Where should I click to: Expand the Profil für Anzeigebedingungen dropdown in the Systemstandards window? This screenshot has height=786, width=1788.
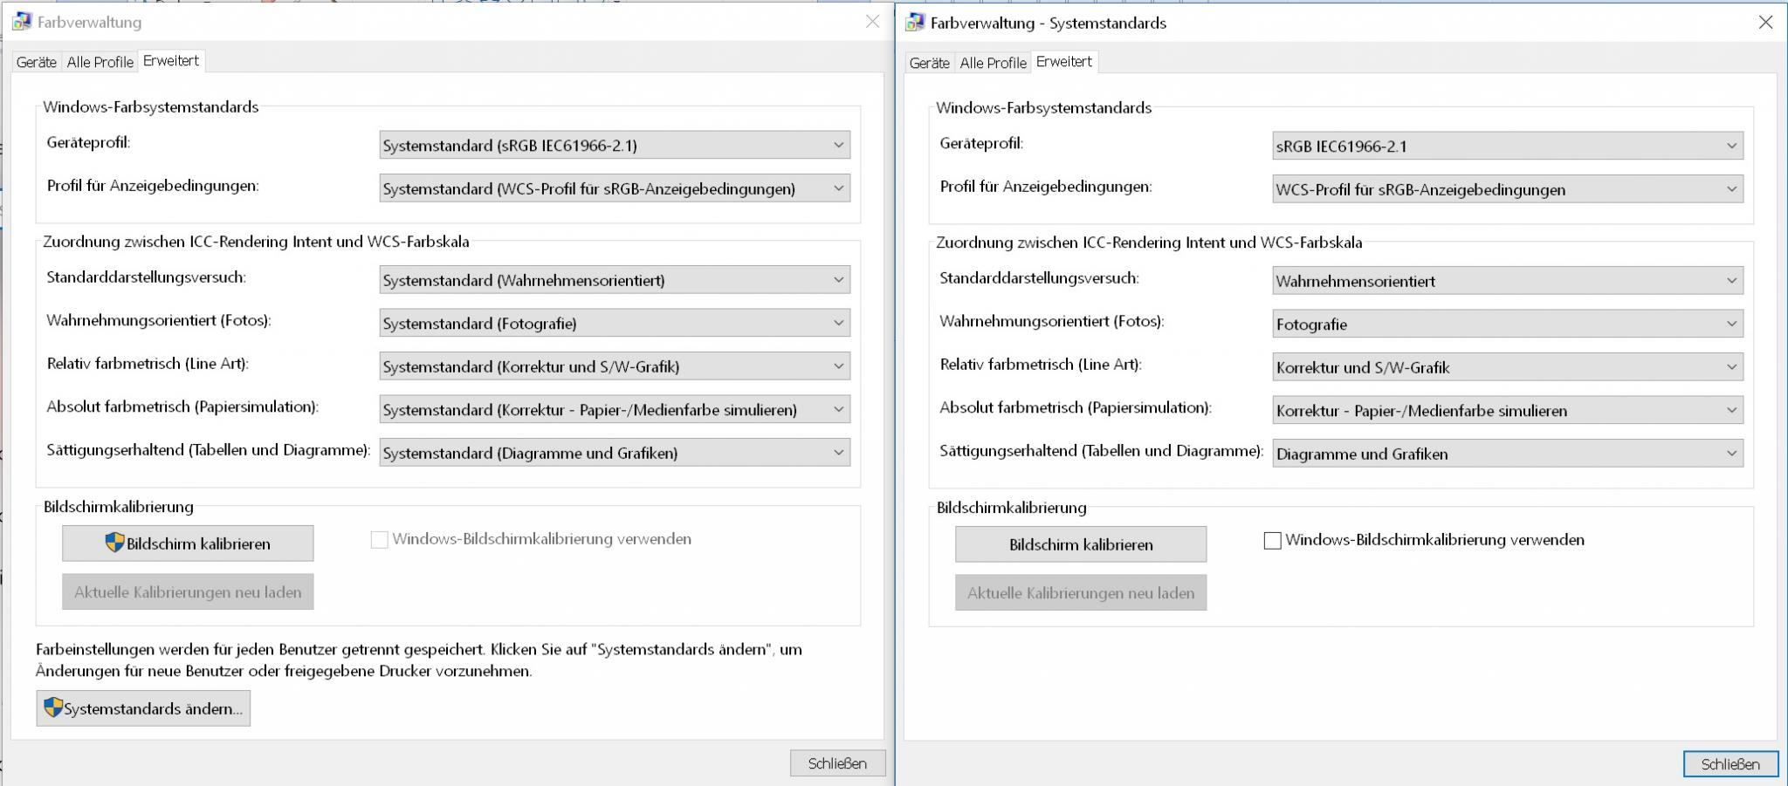click(x=1508, y=189)
